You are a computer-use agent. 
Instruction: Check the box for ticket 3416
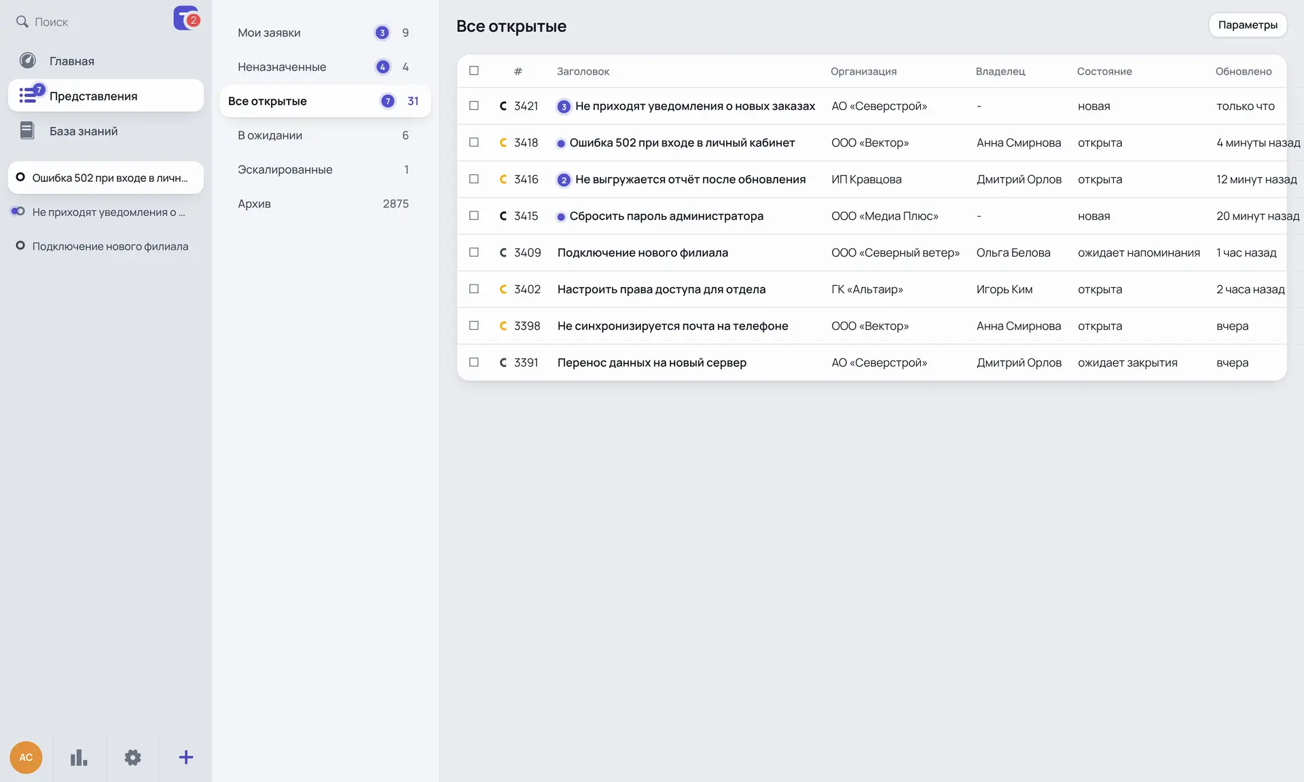point(474,179)
